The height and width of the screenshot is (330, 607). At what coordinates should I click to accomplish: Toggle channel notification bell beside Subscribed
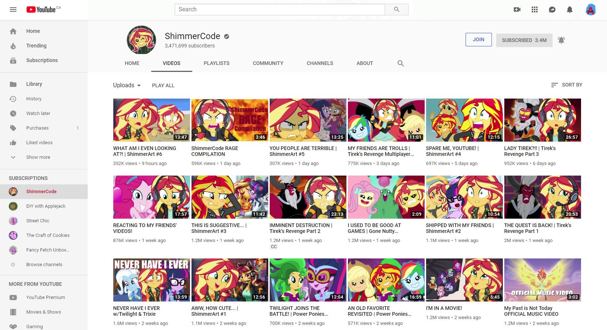pyautogui.click(x=561, y=40)
